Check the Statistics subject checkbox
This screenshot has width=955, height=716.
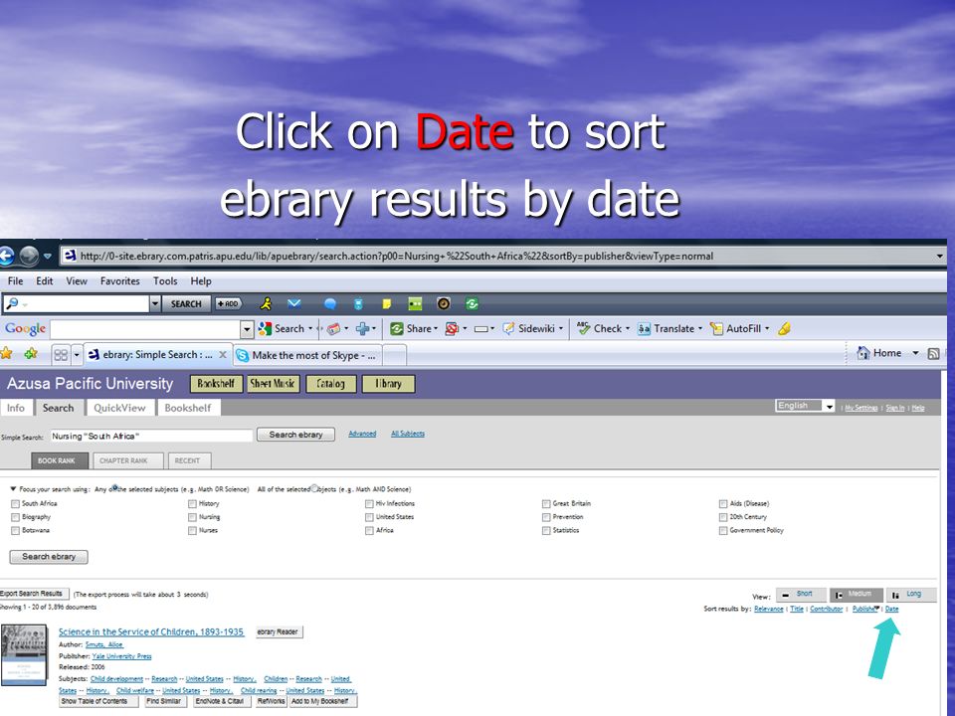546,530
